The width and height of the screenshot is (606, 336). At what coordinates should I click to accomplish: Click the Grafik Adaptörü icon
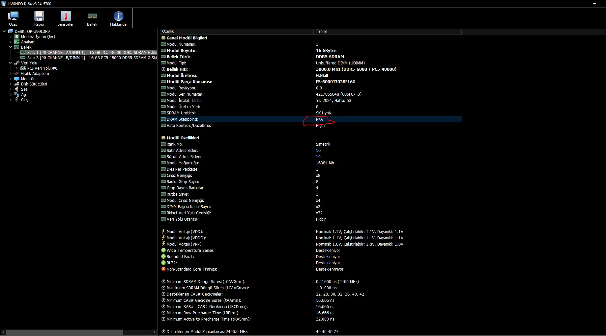(x=17, y=73)
